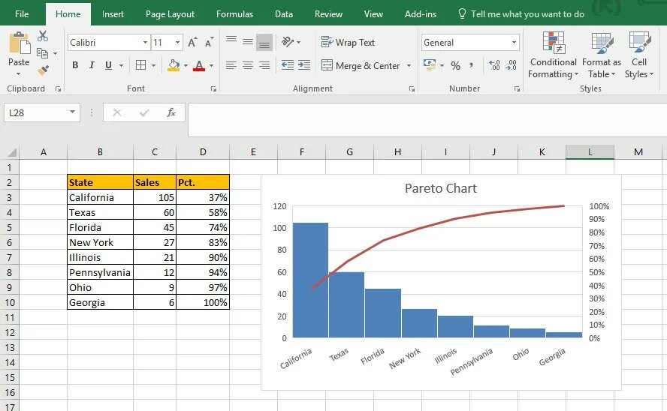This screenshot has height=411, width=667.
Task: Toggle Bold formatting
Action: click(75, 65)
